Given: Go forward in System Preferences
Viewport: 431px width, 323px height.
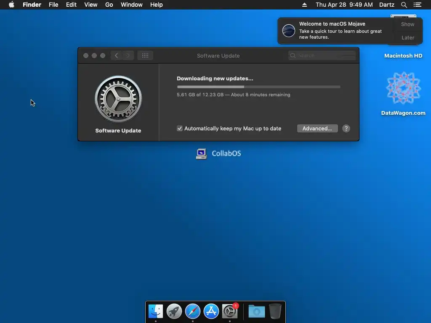Looking at the screenshot, I should [x=128, y=56].
